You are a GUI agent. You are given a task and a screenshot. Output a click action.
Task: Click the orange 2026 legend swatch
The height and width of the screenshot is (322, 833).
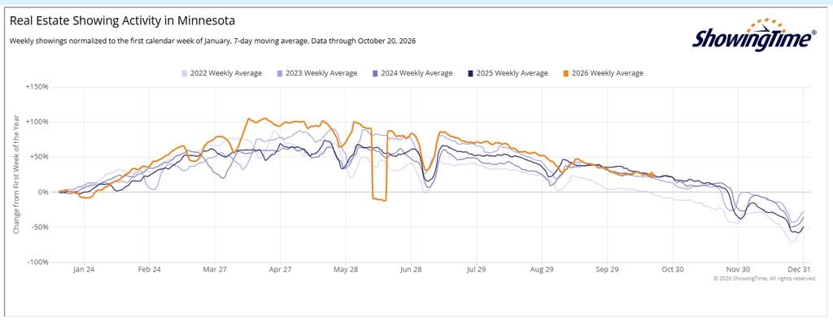566,73
